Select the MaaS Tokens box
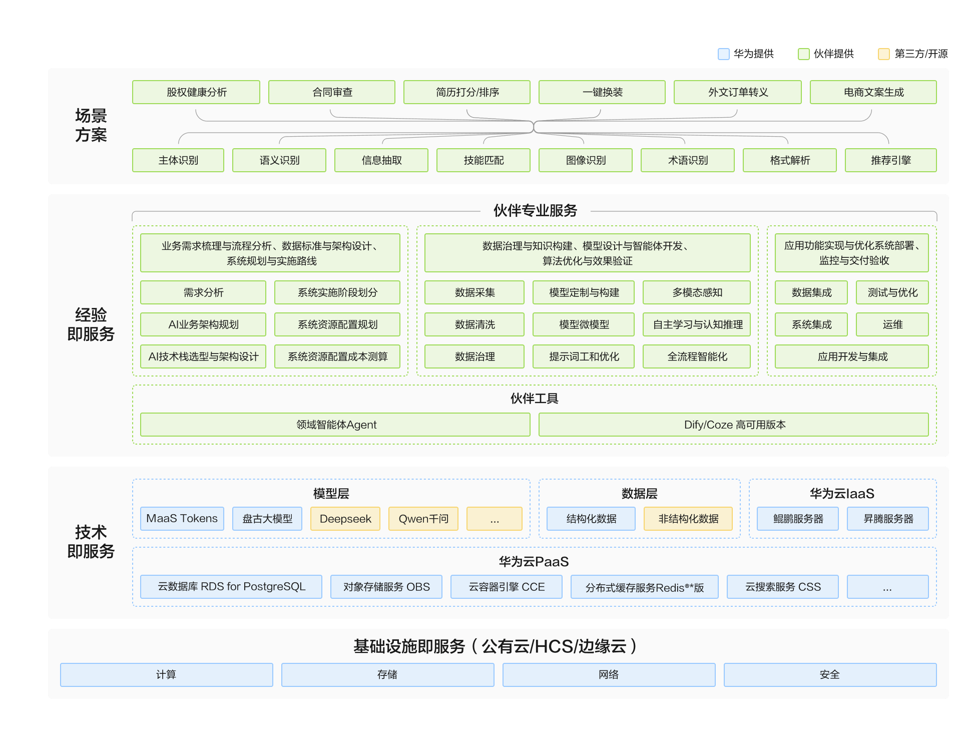 tap(182, 519)
